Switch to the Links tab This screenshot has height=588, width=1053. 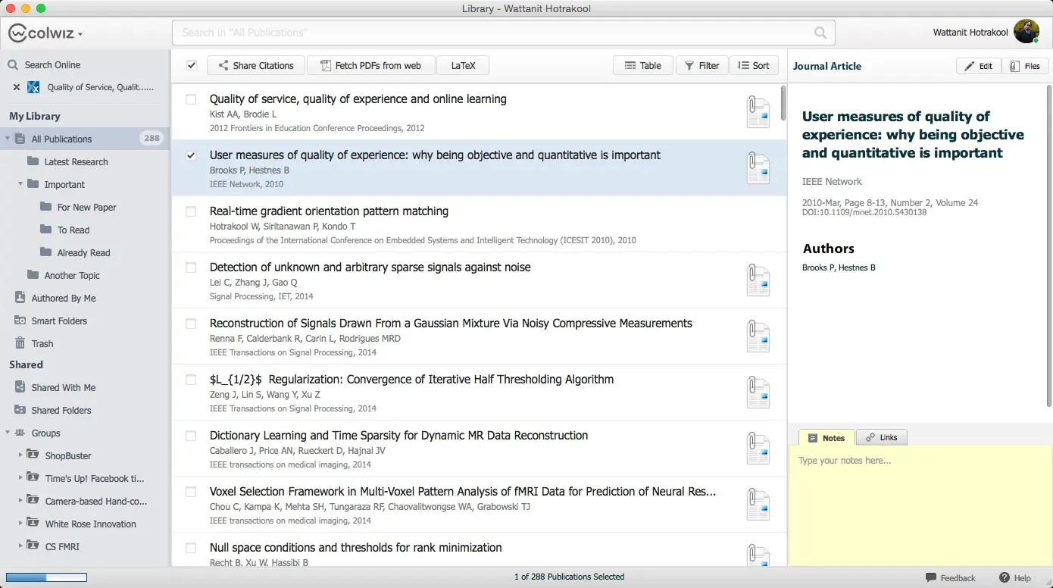tap(881, 437)
